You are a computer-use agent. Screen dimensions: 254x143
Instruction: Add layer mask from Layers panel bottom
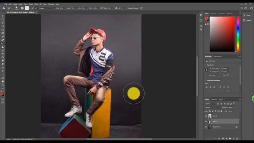coord(223,139)
